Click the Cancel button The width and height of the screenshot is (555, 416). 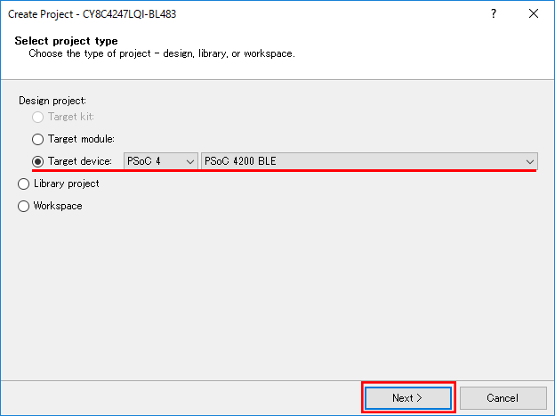pos(503,398)
